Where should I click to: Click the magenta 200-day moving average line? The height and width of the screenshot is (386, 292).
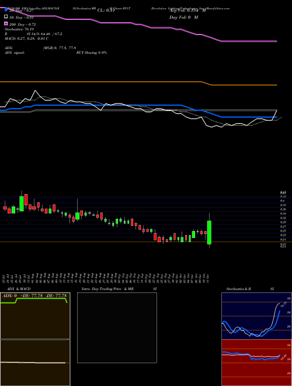[x=138, y=25]
